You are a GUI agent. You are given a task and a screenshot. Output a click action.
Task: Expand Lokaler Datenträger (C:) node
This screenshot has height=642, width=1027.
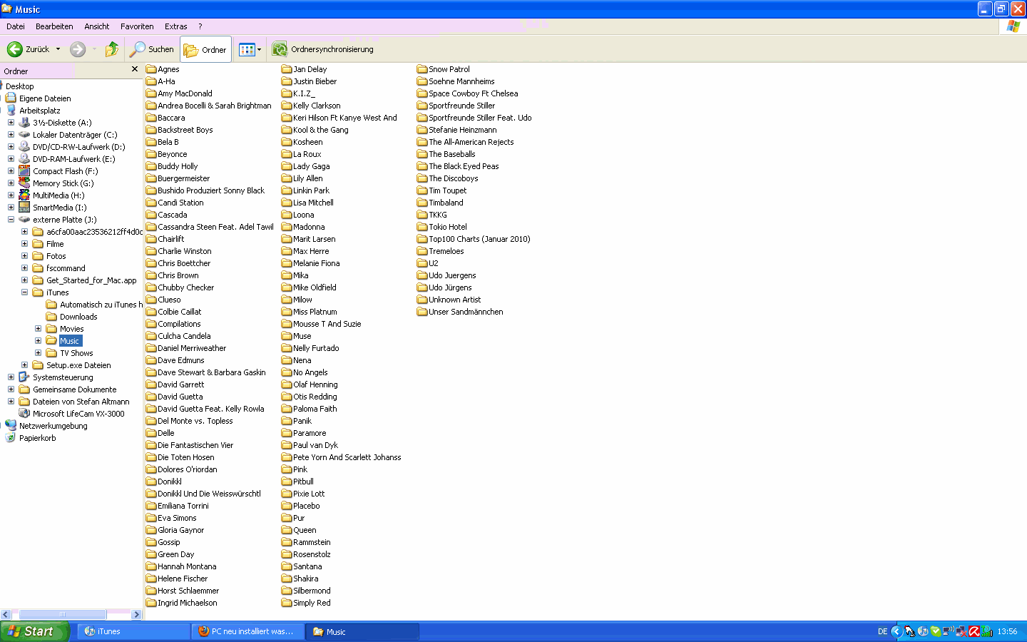[11, 135]
